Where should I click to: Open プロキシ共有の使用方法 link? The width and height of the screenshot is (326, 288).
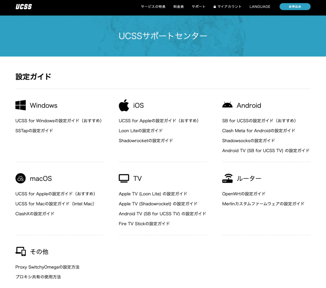(38, 277)
